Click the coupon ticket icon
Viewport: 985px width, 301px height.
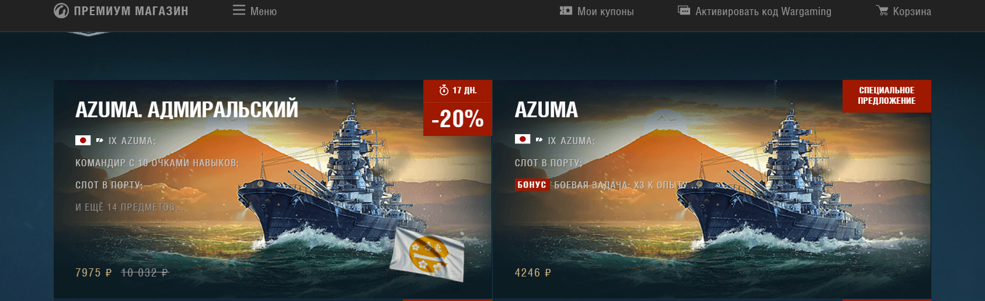point(566,10)
